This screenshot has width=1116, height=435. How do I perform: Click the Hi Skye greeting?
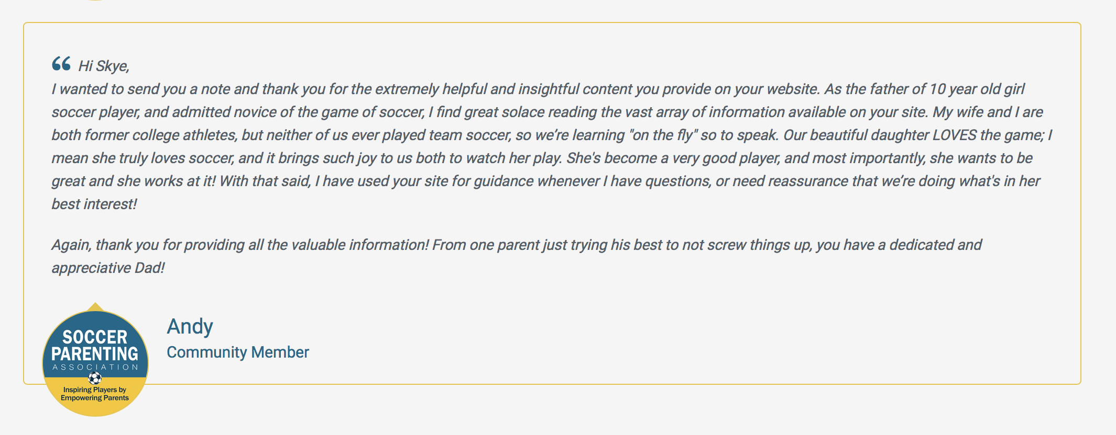pos(104,66)
